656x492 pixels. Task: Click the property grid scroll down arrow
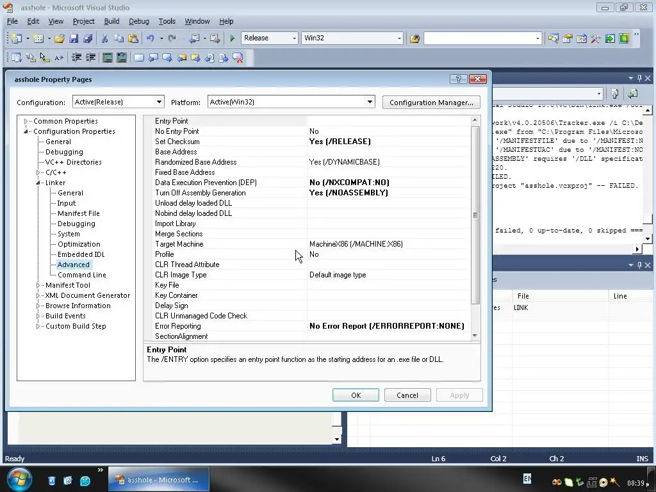(475, 336)
